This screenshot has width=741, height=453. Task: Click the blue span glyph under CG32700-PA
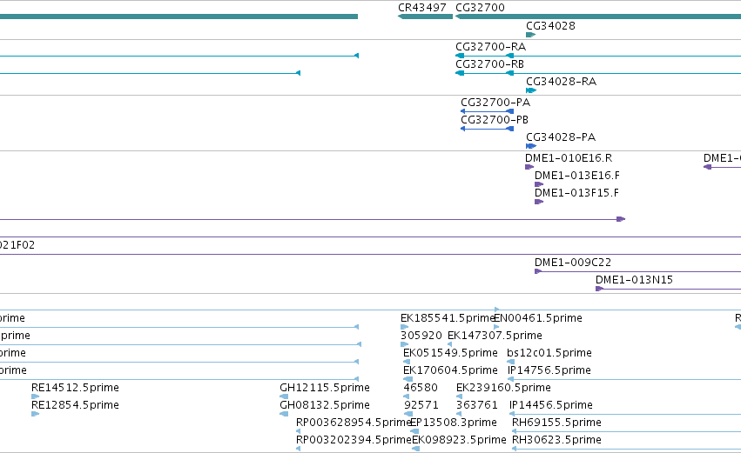pos(488,112)
